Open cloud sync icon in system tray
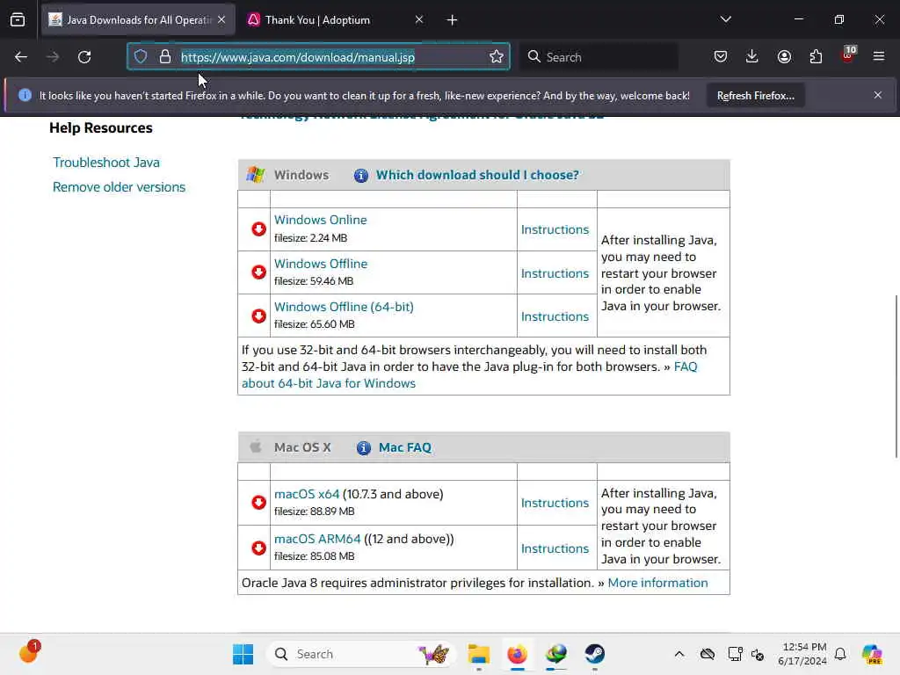Image resolution: width=900 pixels, height=675 pixels. 708,654
